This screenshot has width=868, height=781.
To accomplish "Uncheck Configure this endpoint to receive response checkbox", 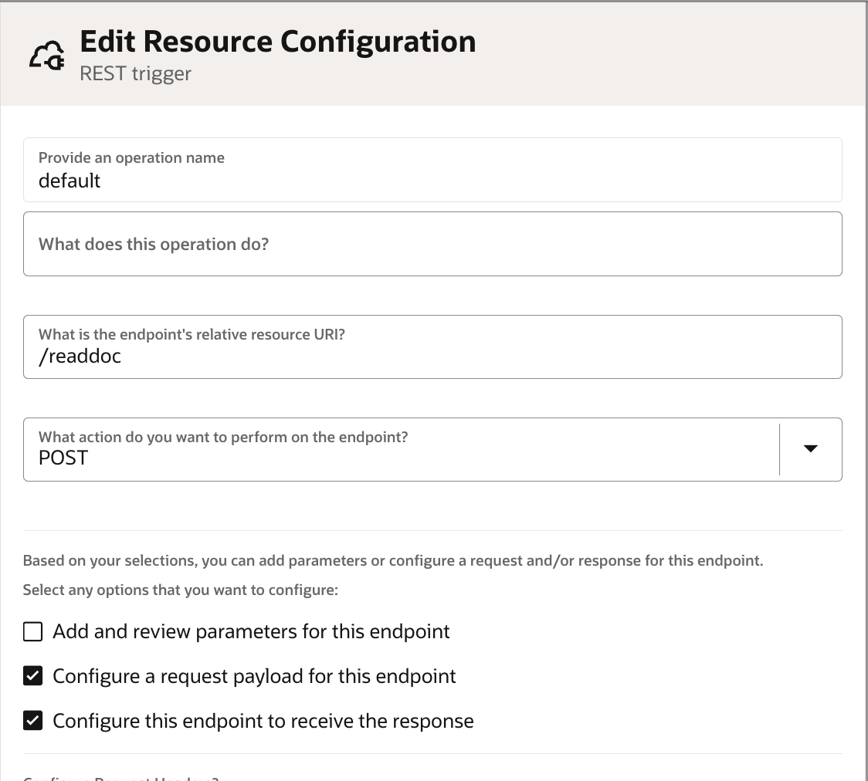I will [32, 721].
